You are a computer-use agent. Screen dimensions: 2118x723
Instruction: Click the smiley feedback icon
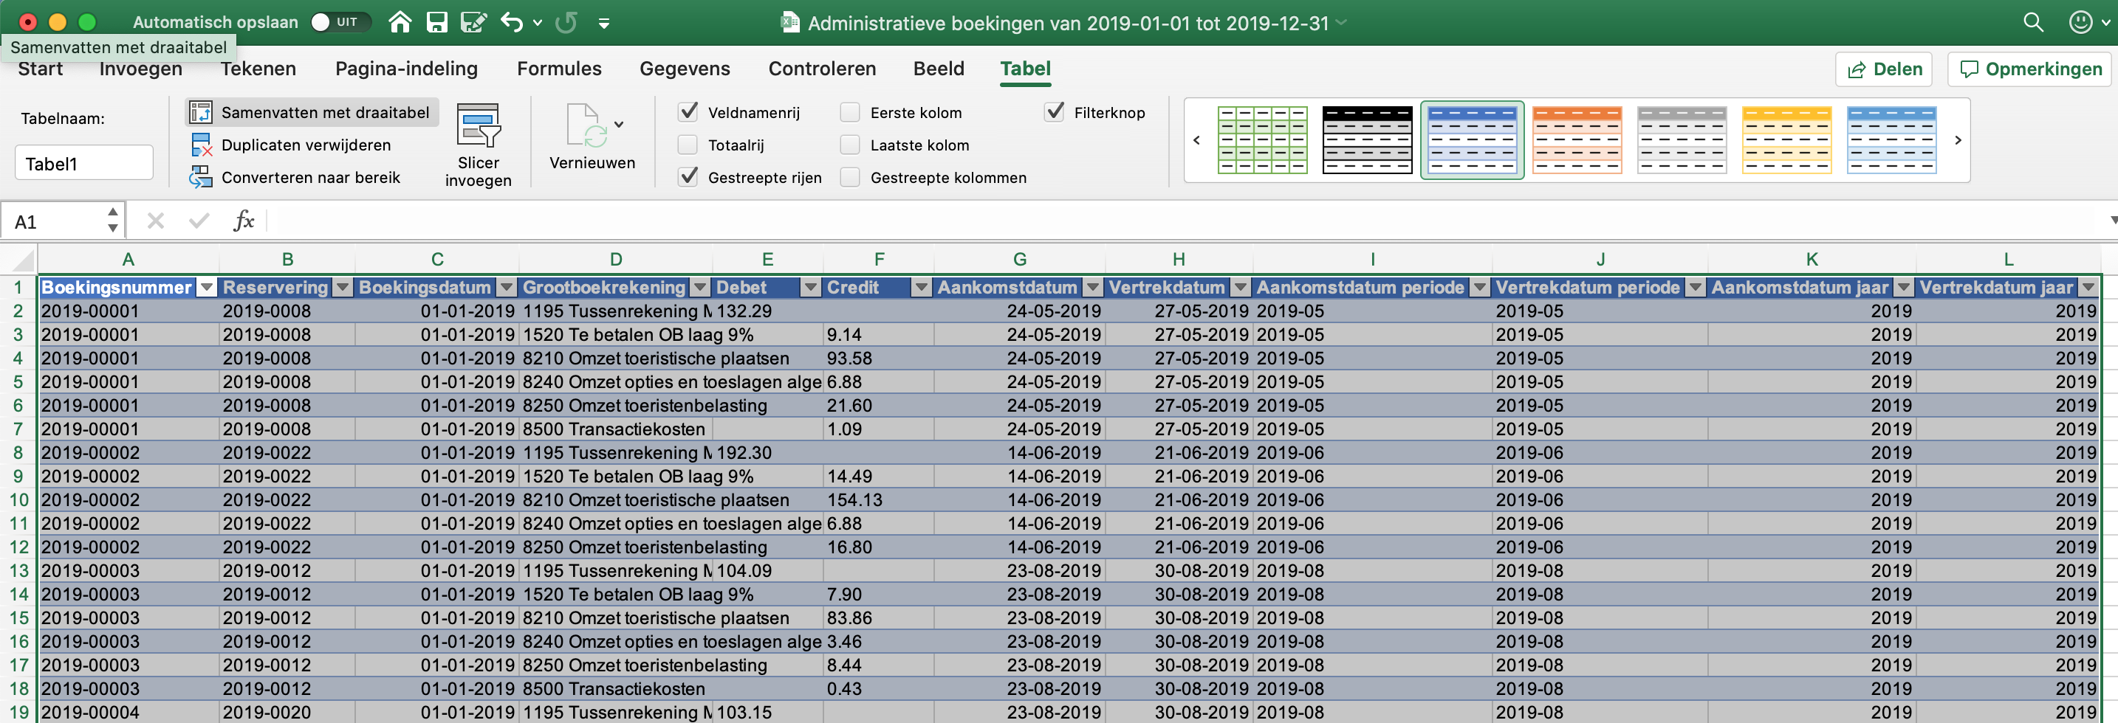point(2080,22)
